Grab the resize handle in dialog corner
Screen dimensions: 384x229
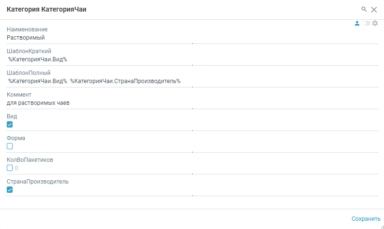(x=381, y=226)
